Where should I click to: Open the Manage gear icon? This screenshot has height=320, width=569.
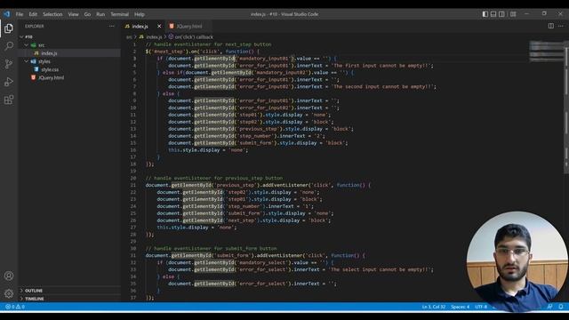click(x=9, y=293)
